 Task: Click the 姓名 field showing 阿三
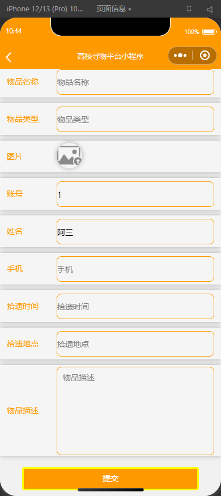[135, 231]
